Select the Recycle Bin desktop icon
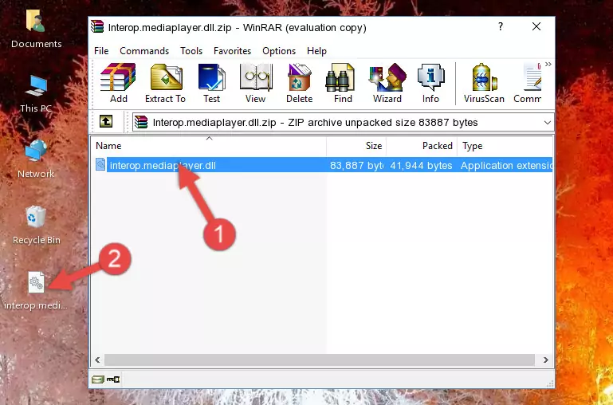The width and height of the screenshot is (613, 405). tap(37, 225)
